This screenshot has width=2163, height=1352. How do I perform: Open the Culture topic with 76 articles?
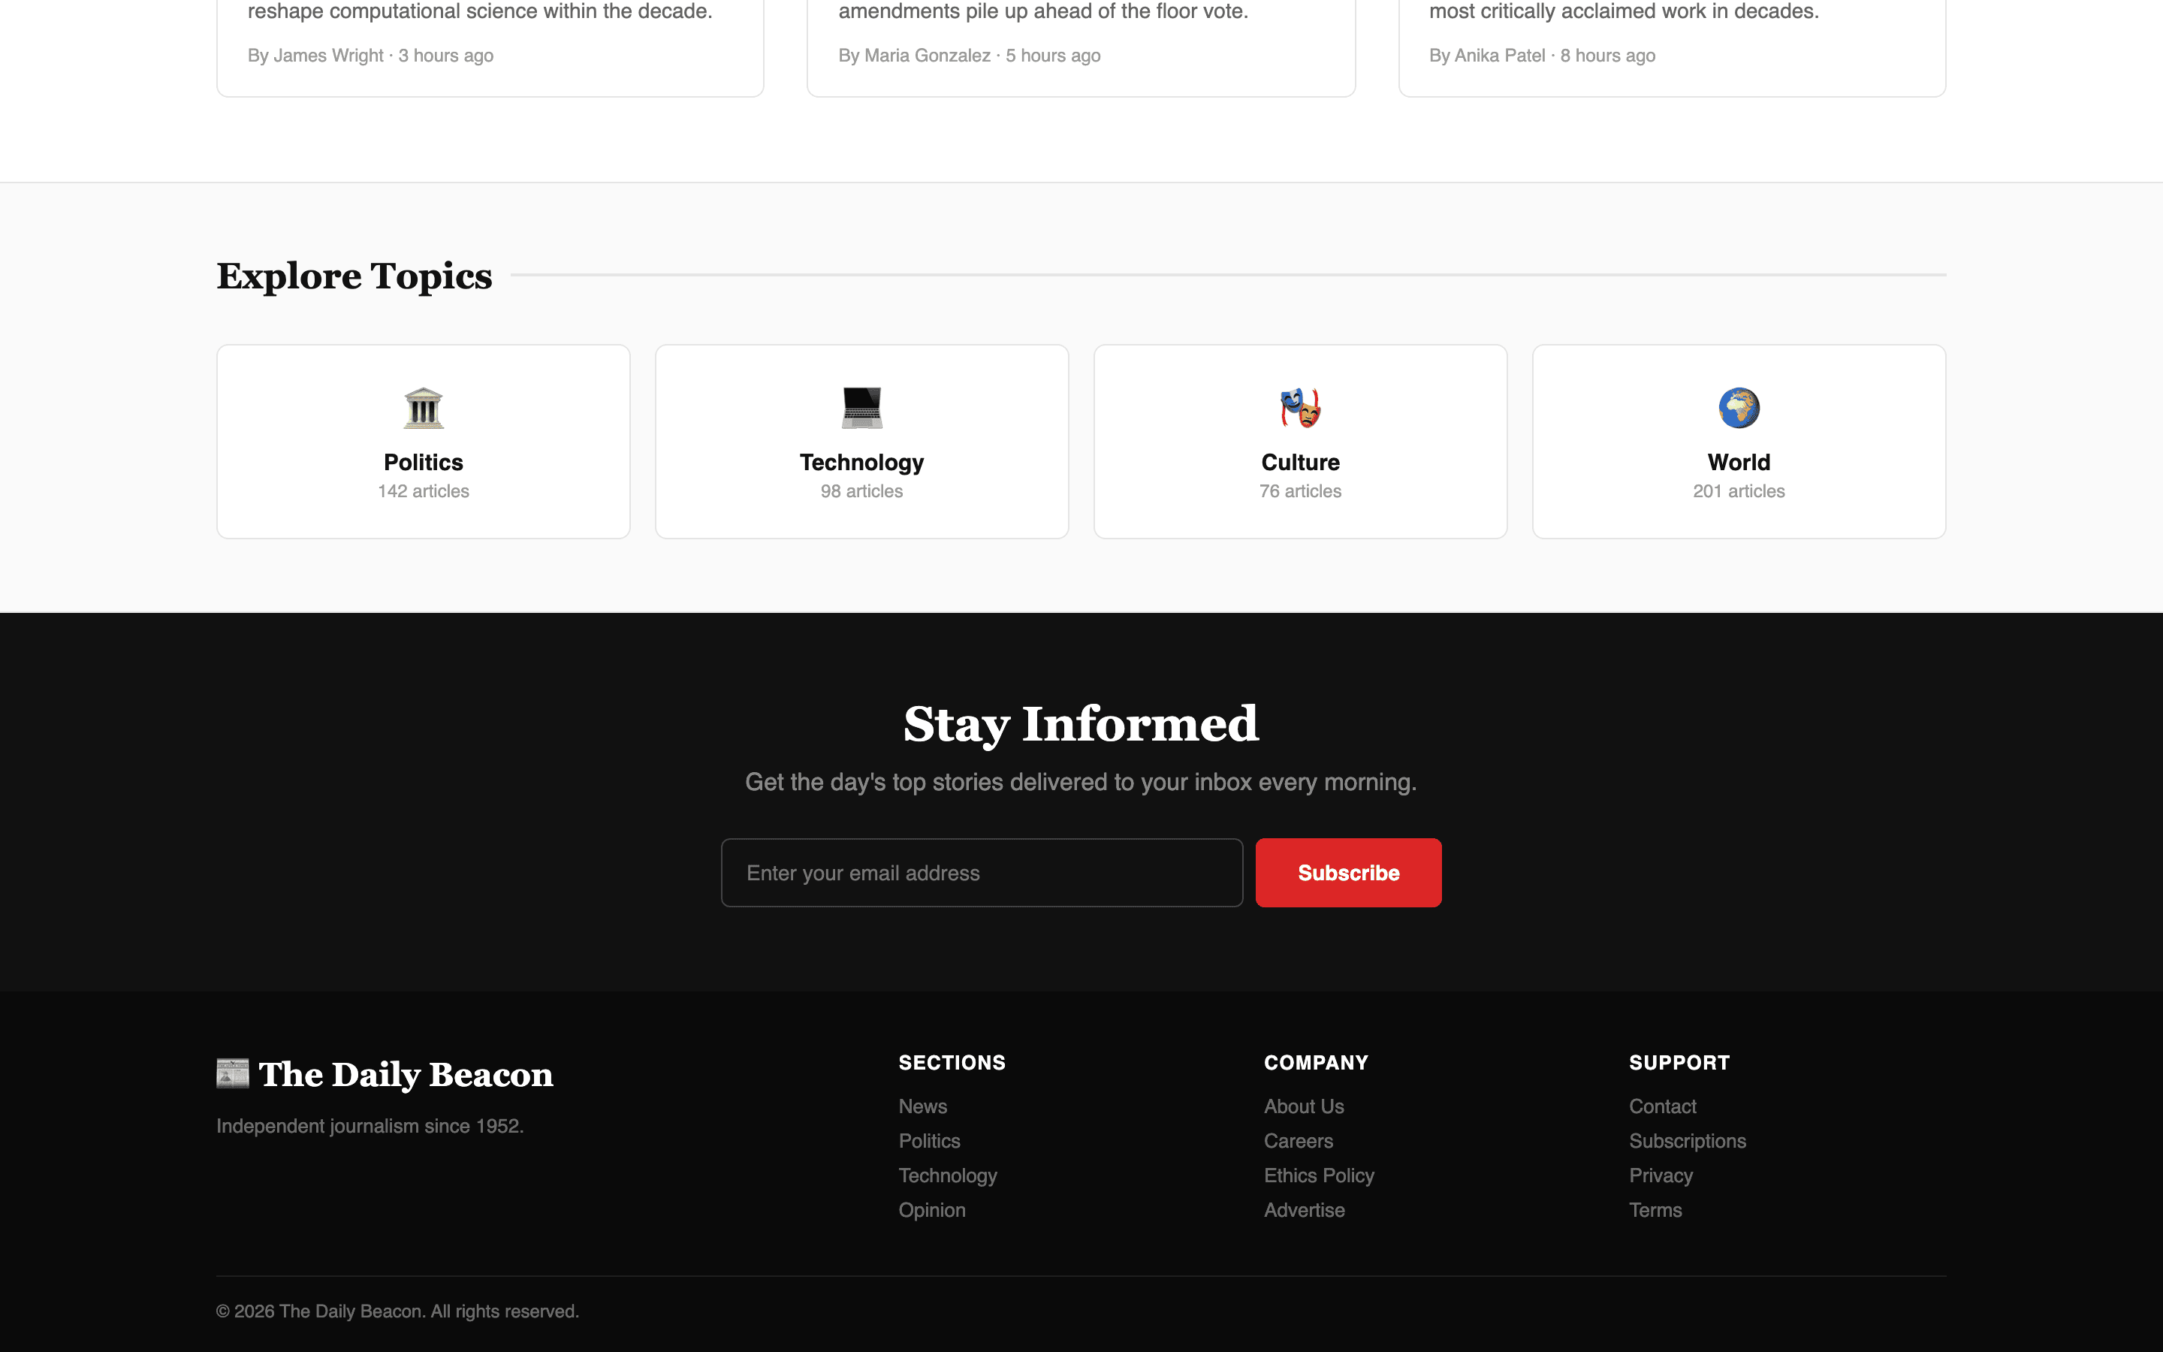pos(1299,441)
